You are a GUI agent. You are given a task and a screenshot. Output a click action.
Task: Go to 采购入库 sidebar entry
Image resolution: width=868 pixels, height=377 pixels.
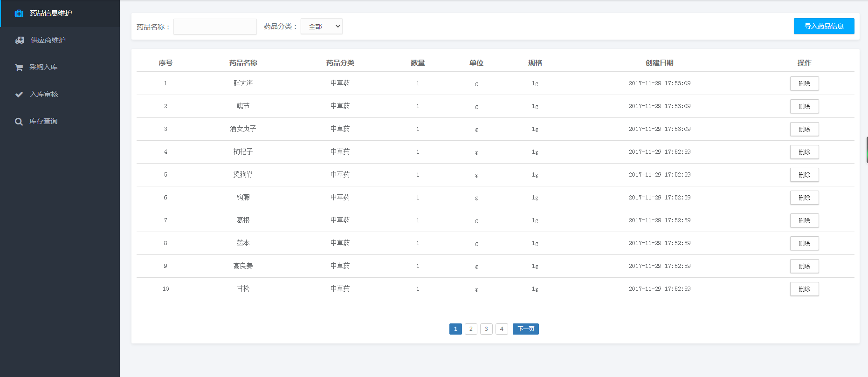click(x=43, y=67)
